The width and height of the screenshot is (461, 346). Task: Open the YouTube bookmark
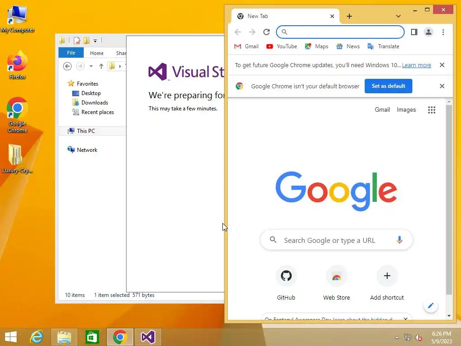click(x=282, y=46)
